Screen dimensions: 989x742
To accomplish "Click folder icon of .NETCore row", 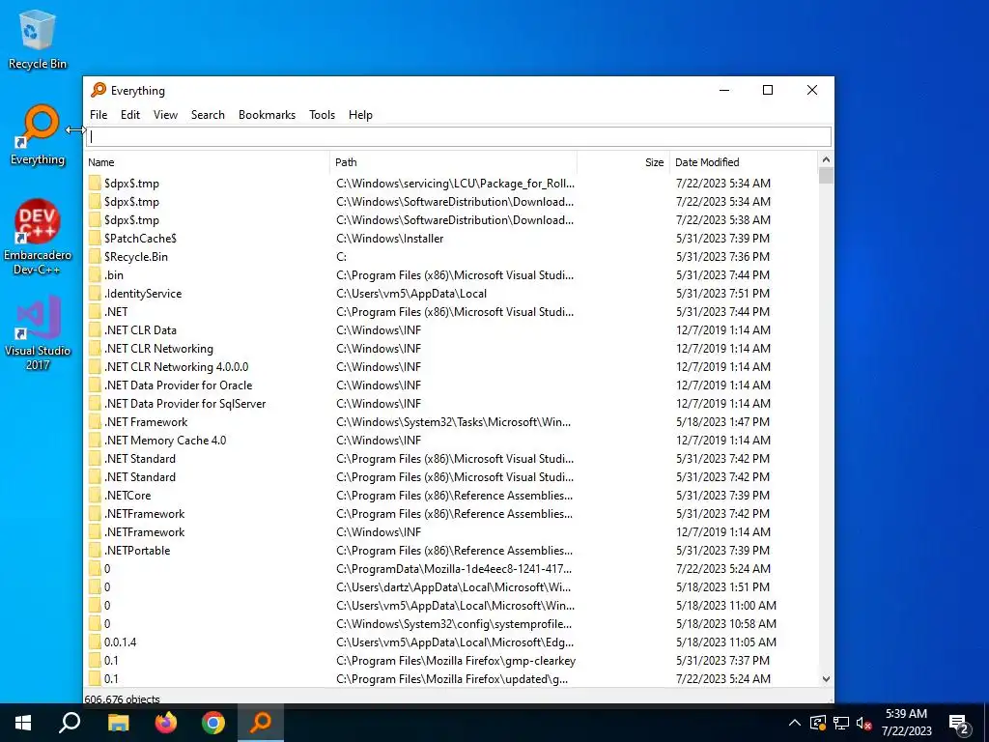I will coord(95,496).
